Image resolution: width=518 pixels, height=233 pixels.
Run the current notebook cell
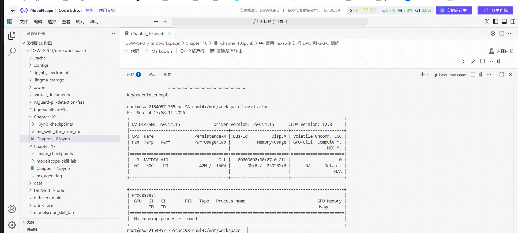click(x=463, y=61)
